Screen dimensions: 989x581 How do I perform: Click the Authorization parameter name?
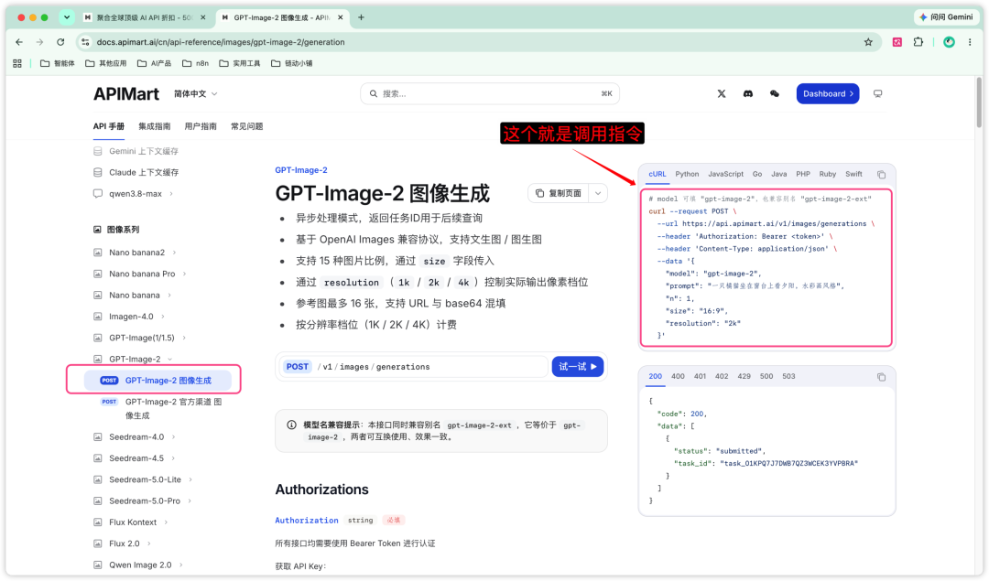[307, 521]
